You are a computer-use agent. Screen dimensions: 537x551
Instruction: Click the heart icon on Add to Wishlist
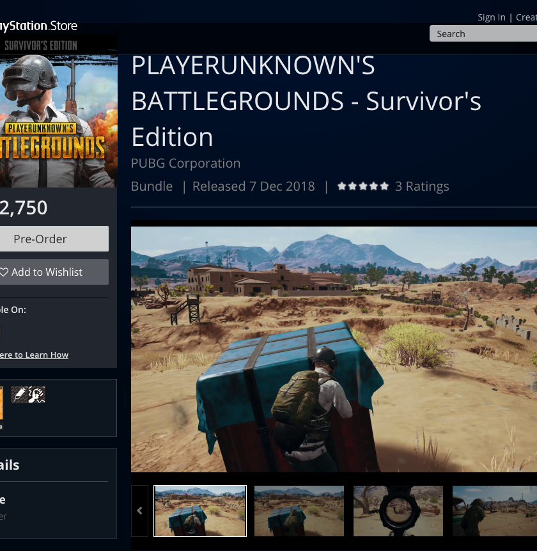coord(4,272)
